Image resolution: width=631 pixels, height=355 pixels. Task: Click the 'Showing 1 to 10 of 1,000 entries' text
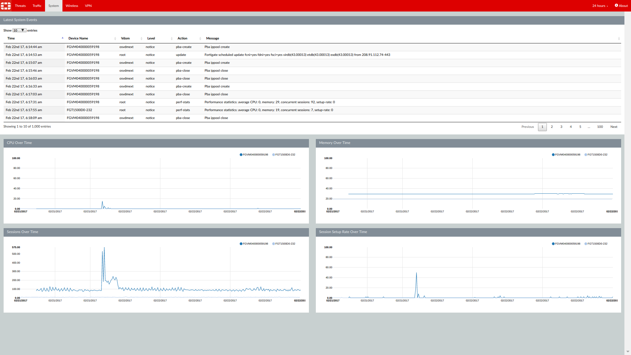tap(27, 127)
